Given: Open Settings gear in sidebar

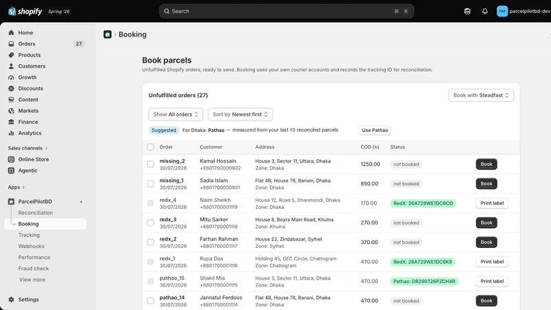Looking at the screenshot, I should point(11,300).
